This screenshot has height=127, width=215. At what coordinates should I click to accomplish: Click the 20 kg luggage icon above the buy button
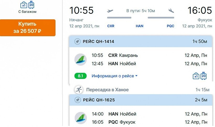31,4
